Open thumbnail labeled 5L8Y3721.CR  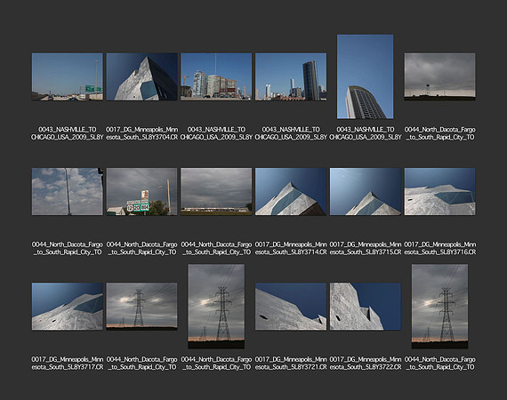(x=291, y=307)
